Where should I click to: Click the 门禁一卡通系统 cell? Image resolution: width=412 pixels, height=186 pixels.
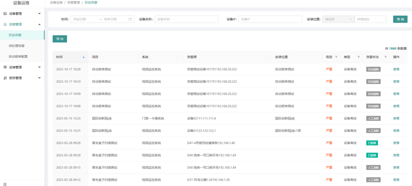point(153,118)
